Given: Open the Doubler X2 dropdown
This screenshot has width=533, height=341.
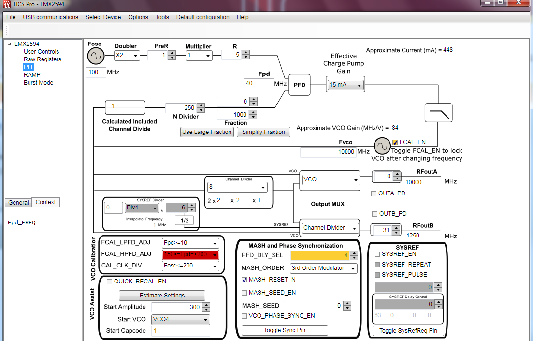Looking at the screenshot, I should tap(127, 56).
